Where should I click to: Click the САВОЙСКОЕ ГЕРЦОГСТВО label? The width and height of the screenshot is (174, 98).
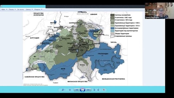[x=35, y=77]
